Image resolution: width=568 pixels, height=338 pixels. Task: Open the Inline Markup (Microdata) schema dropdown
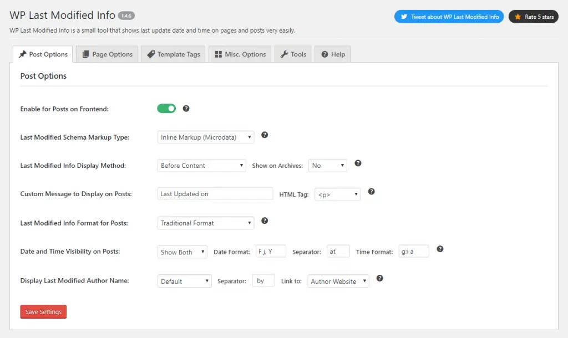pyautogui.click(x=206, y=137)
